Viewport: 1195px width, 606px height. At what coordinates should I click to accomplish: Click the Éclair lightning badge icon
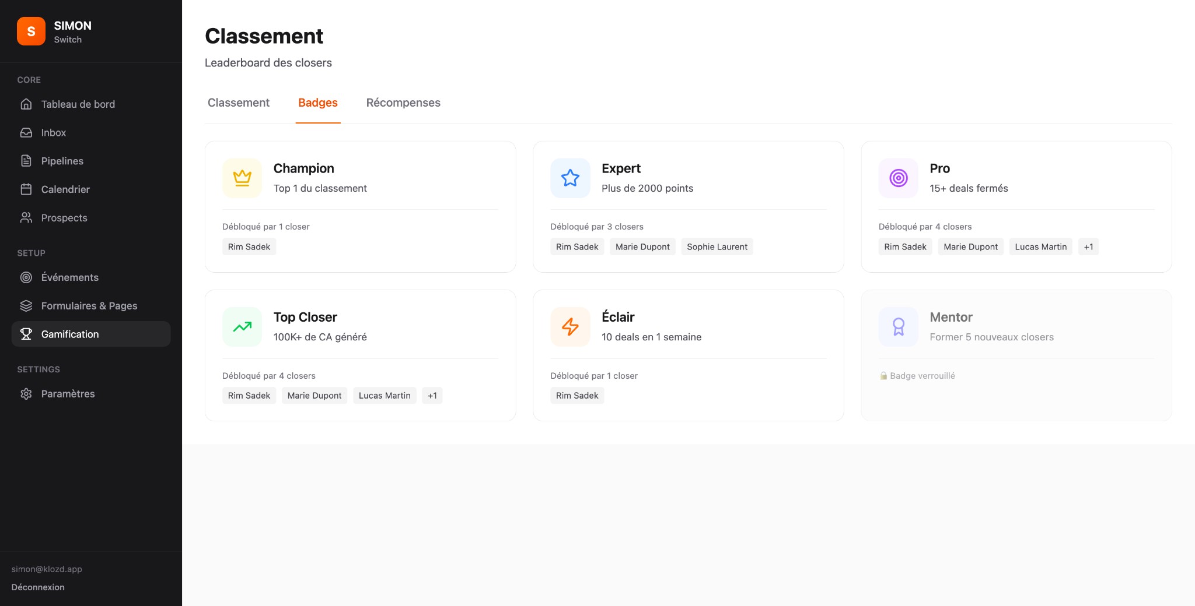(569, 326)
